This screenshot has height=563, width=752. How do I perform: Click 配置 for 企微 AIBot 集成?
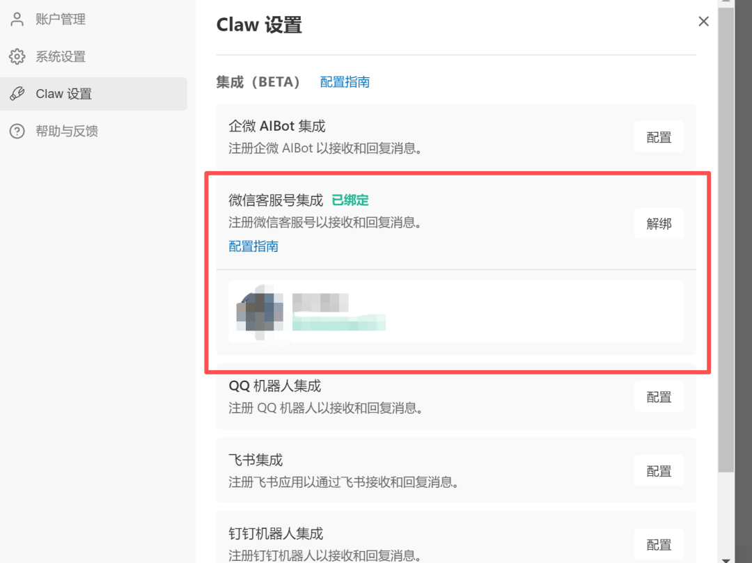click(x=659, y=137)
